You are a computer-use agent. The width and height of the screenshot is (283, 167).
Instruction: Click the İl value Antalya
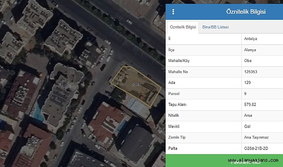(x=250, y=39)
